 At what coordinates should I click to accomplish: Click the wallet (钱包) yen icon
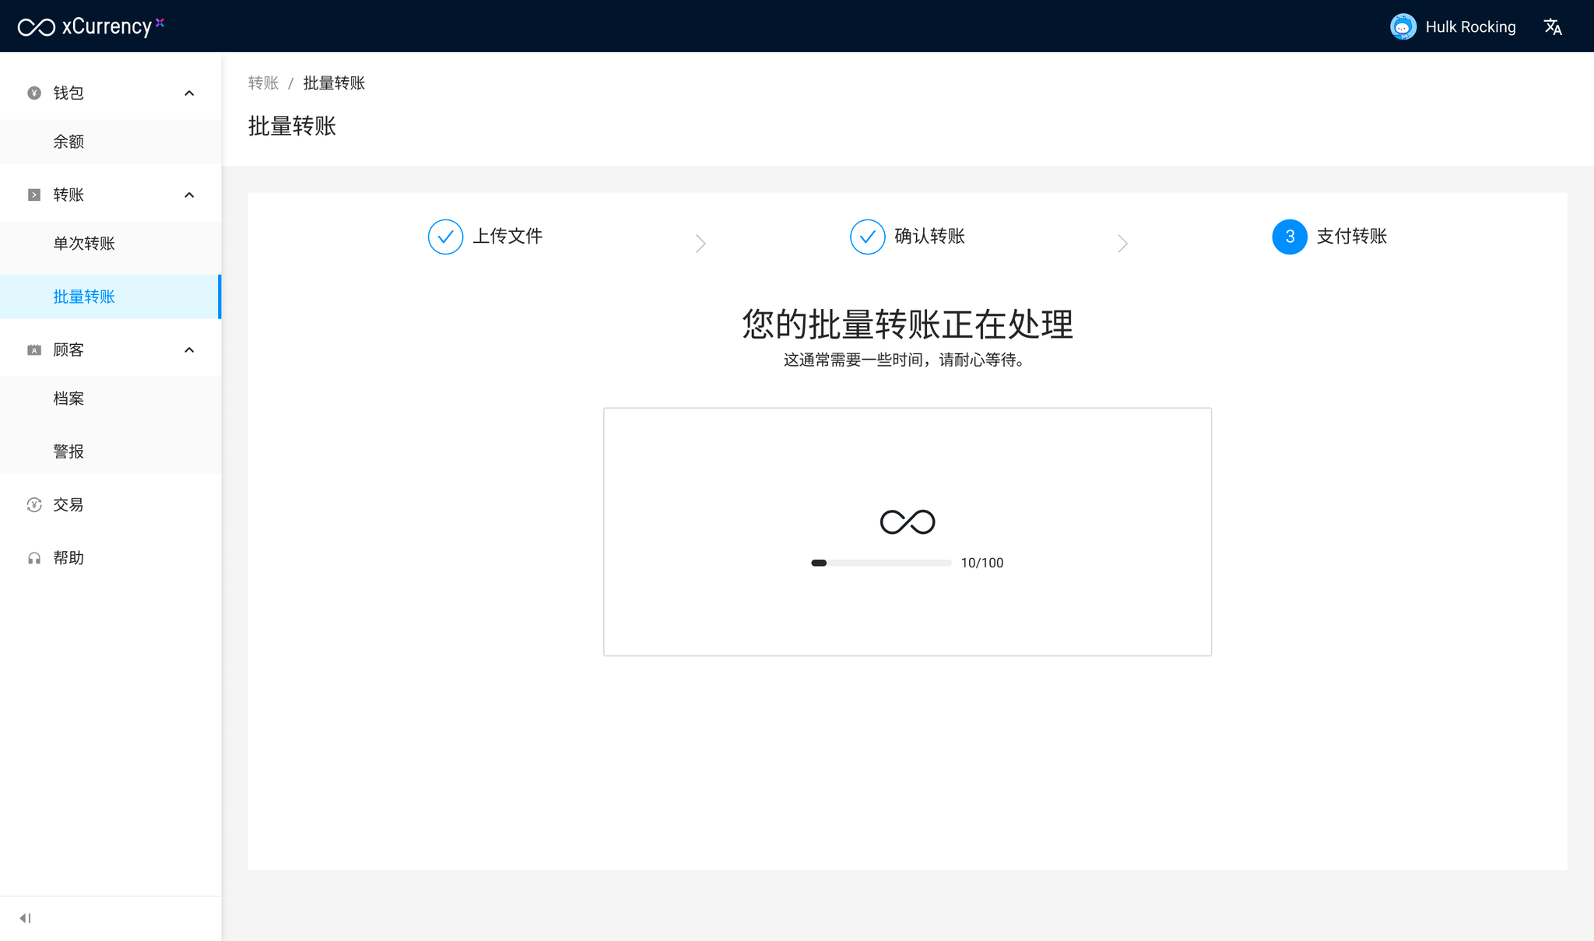pyautogui.click(x=34, y=93)
